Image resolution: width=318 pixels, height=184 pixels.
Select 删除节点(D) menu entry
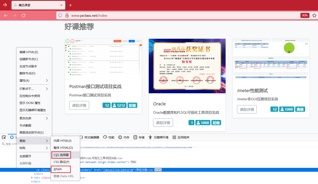pos(34,73)
